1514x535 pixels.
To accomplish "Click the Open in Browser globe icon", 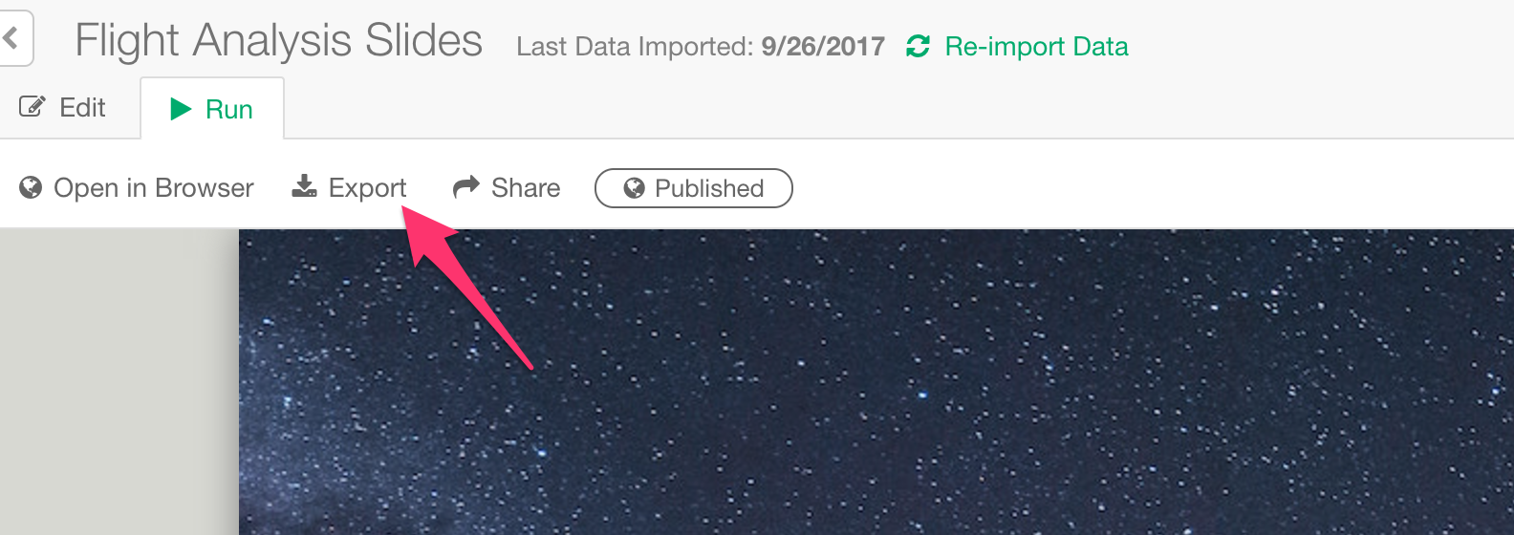I will click(31, 187).
